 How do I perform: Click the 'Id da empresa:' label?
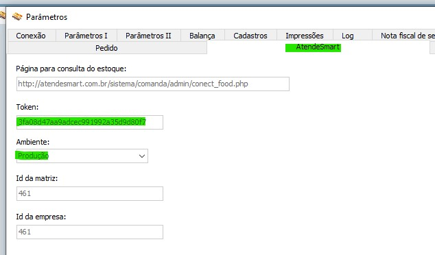tap(41, 217)
